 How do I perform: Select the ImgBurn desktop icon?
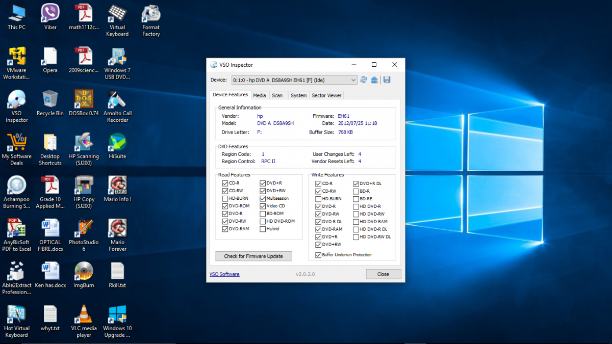(x=84, y=275)
